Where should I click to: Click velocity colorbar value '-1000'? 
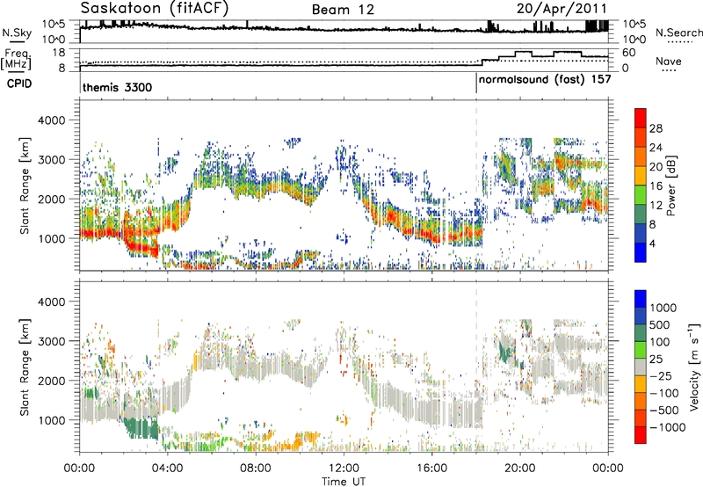coord(667,427)
